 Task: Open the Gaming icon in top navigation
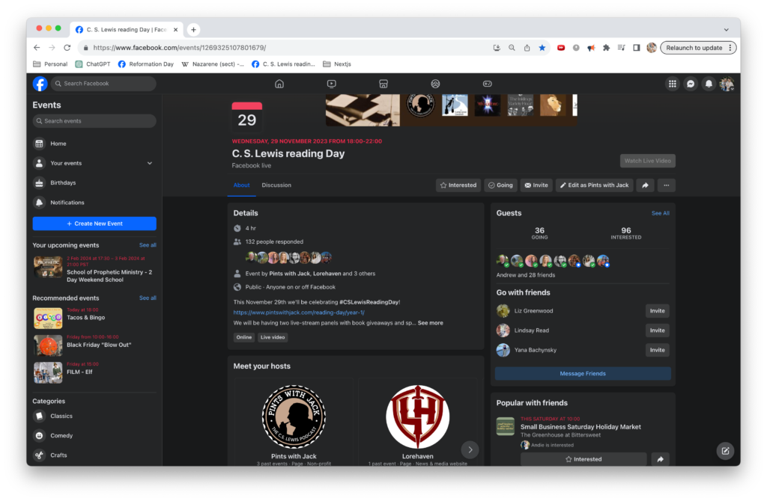point(487,84)
